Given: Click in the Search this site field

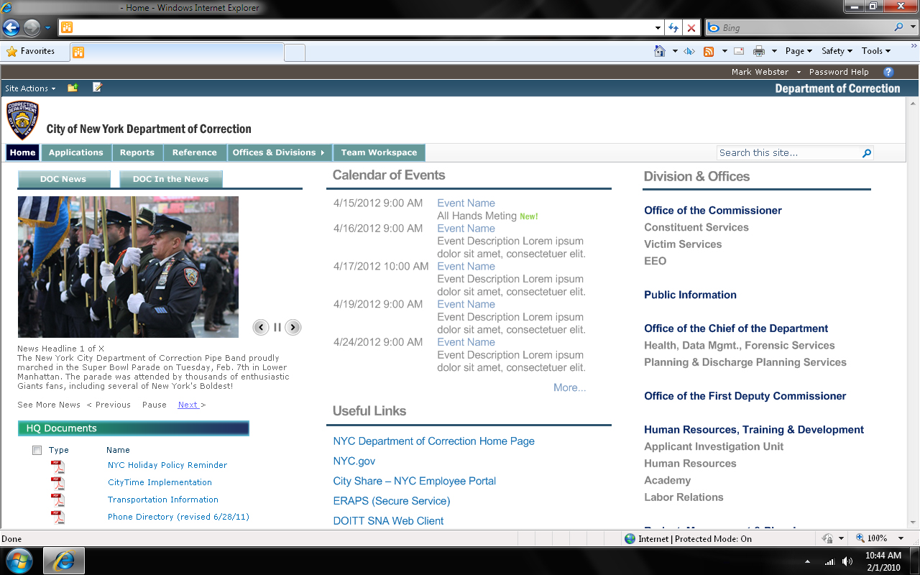Looking at the screenshot, I should (788, 153).
